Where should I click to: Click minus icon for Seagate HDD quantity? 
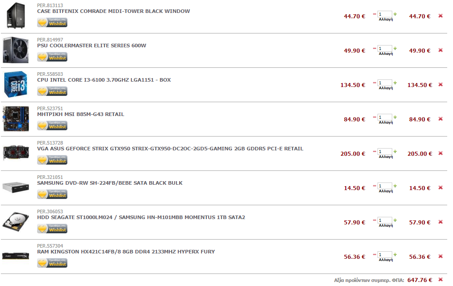(x=374, y=220)
